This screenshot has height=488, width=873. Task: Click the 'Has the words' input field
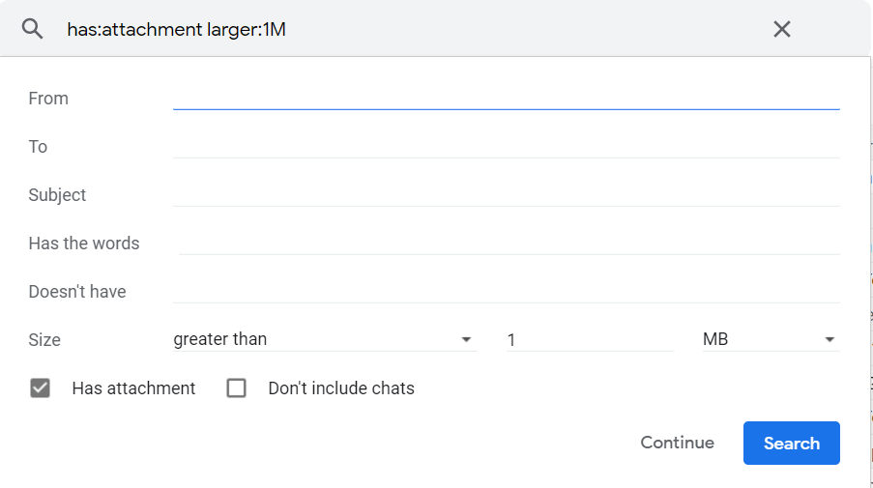pos(509,243)
